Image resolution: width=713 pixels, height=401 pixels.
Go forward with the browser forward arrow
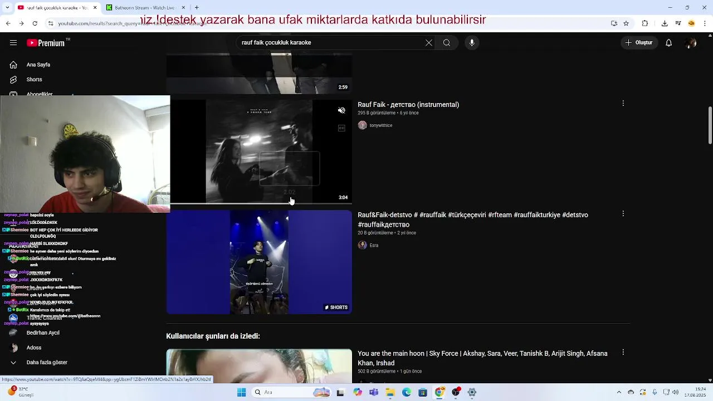point(21,23)
